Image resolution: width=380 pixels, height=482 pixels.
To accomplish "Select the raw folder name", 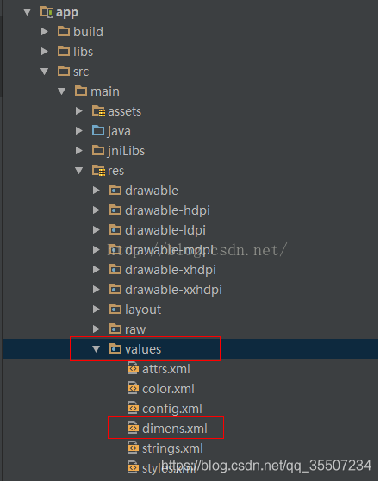I will (135, 329).
